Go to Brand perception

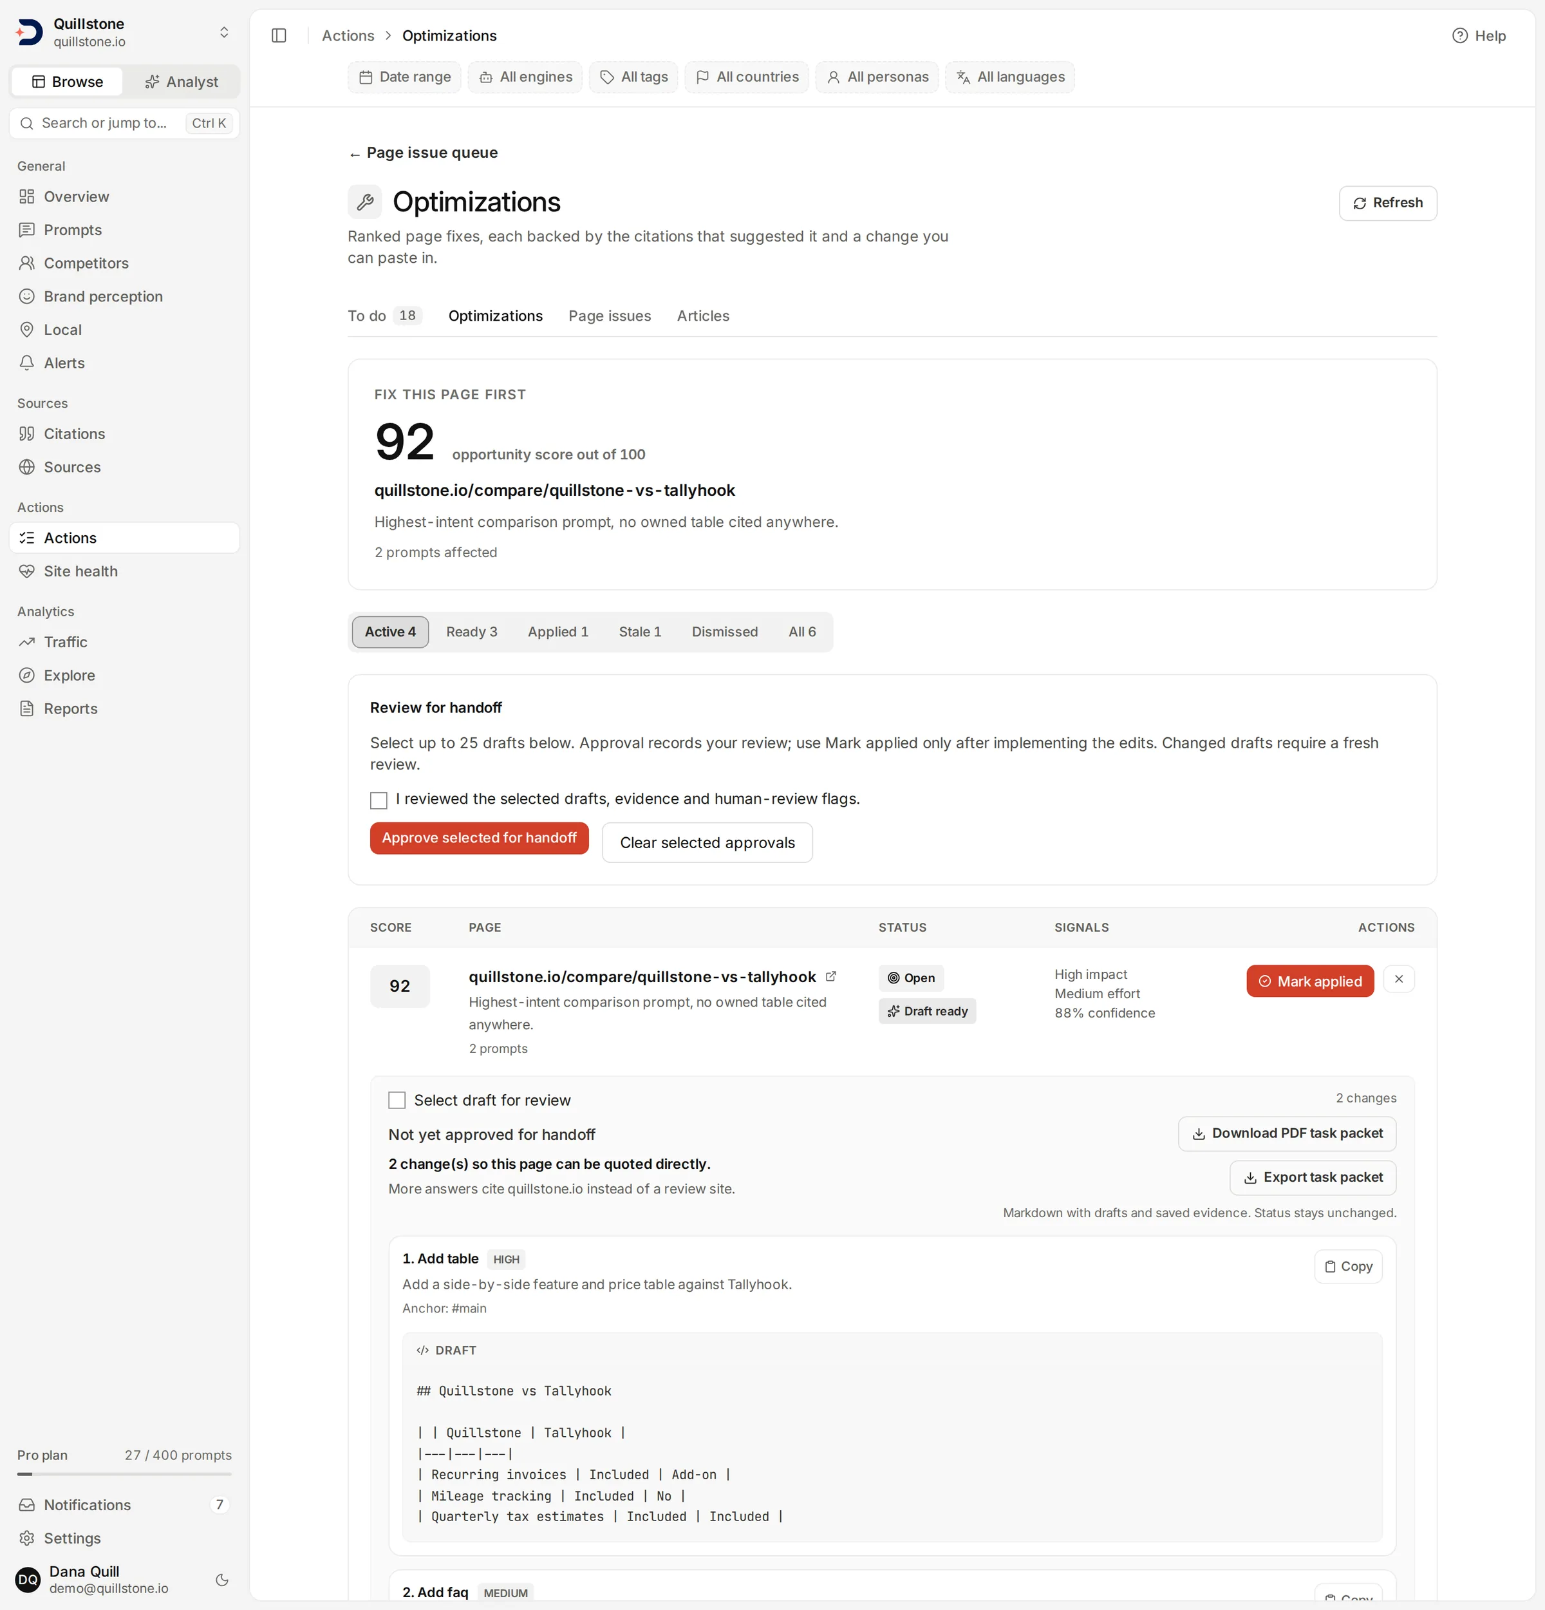124,296
